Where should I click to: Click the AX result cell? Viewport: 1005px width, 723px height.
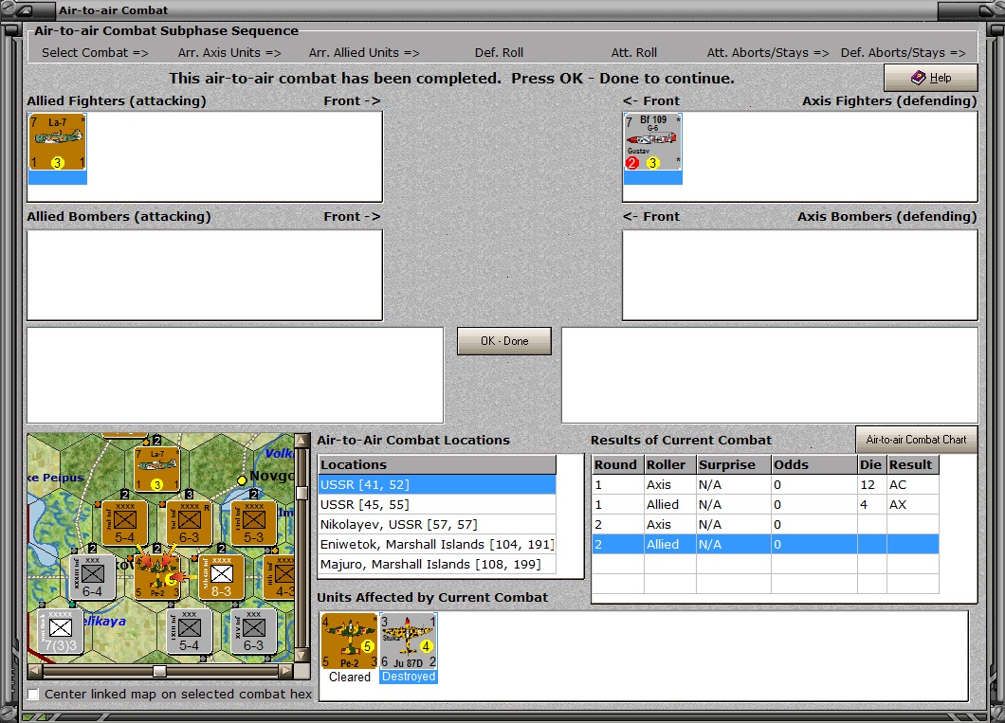click(x=913, y=505)
